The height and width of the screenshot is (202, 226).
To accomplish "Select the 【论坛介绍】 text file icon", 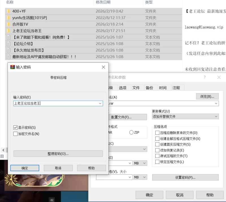I will tap(9, 44).
